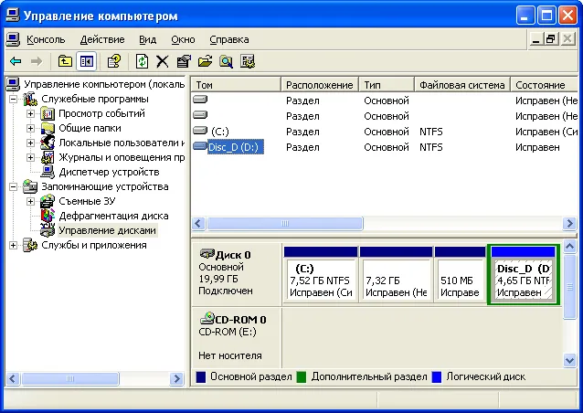
Task: Click the volume list horizontal scrollbar thumb
Action: (285, 224)
